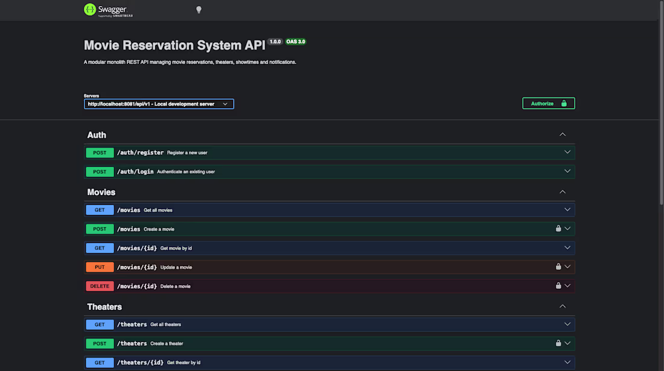Click the /auth/login path text
The width and height of the screenshot is (664, 371).
pyautogui.click(x=135, y=172)
